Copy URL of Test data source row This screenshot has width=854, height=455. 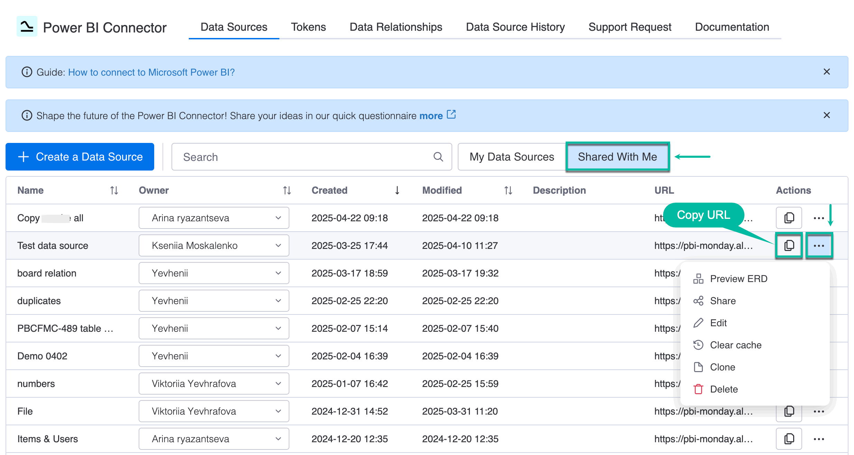pos(789,245)
